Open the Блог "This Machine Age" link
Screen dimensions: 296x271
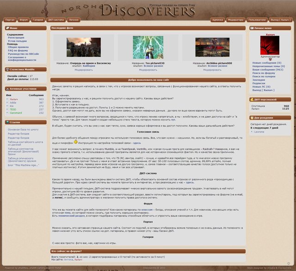point(24,165)
